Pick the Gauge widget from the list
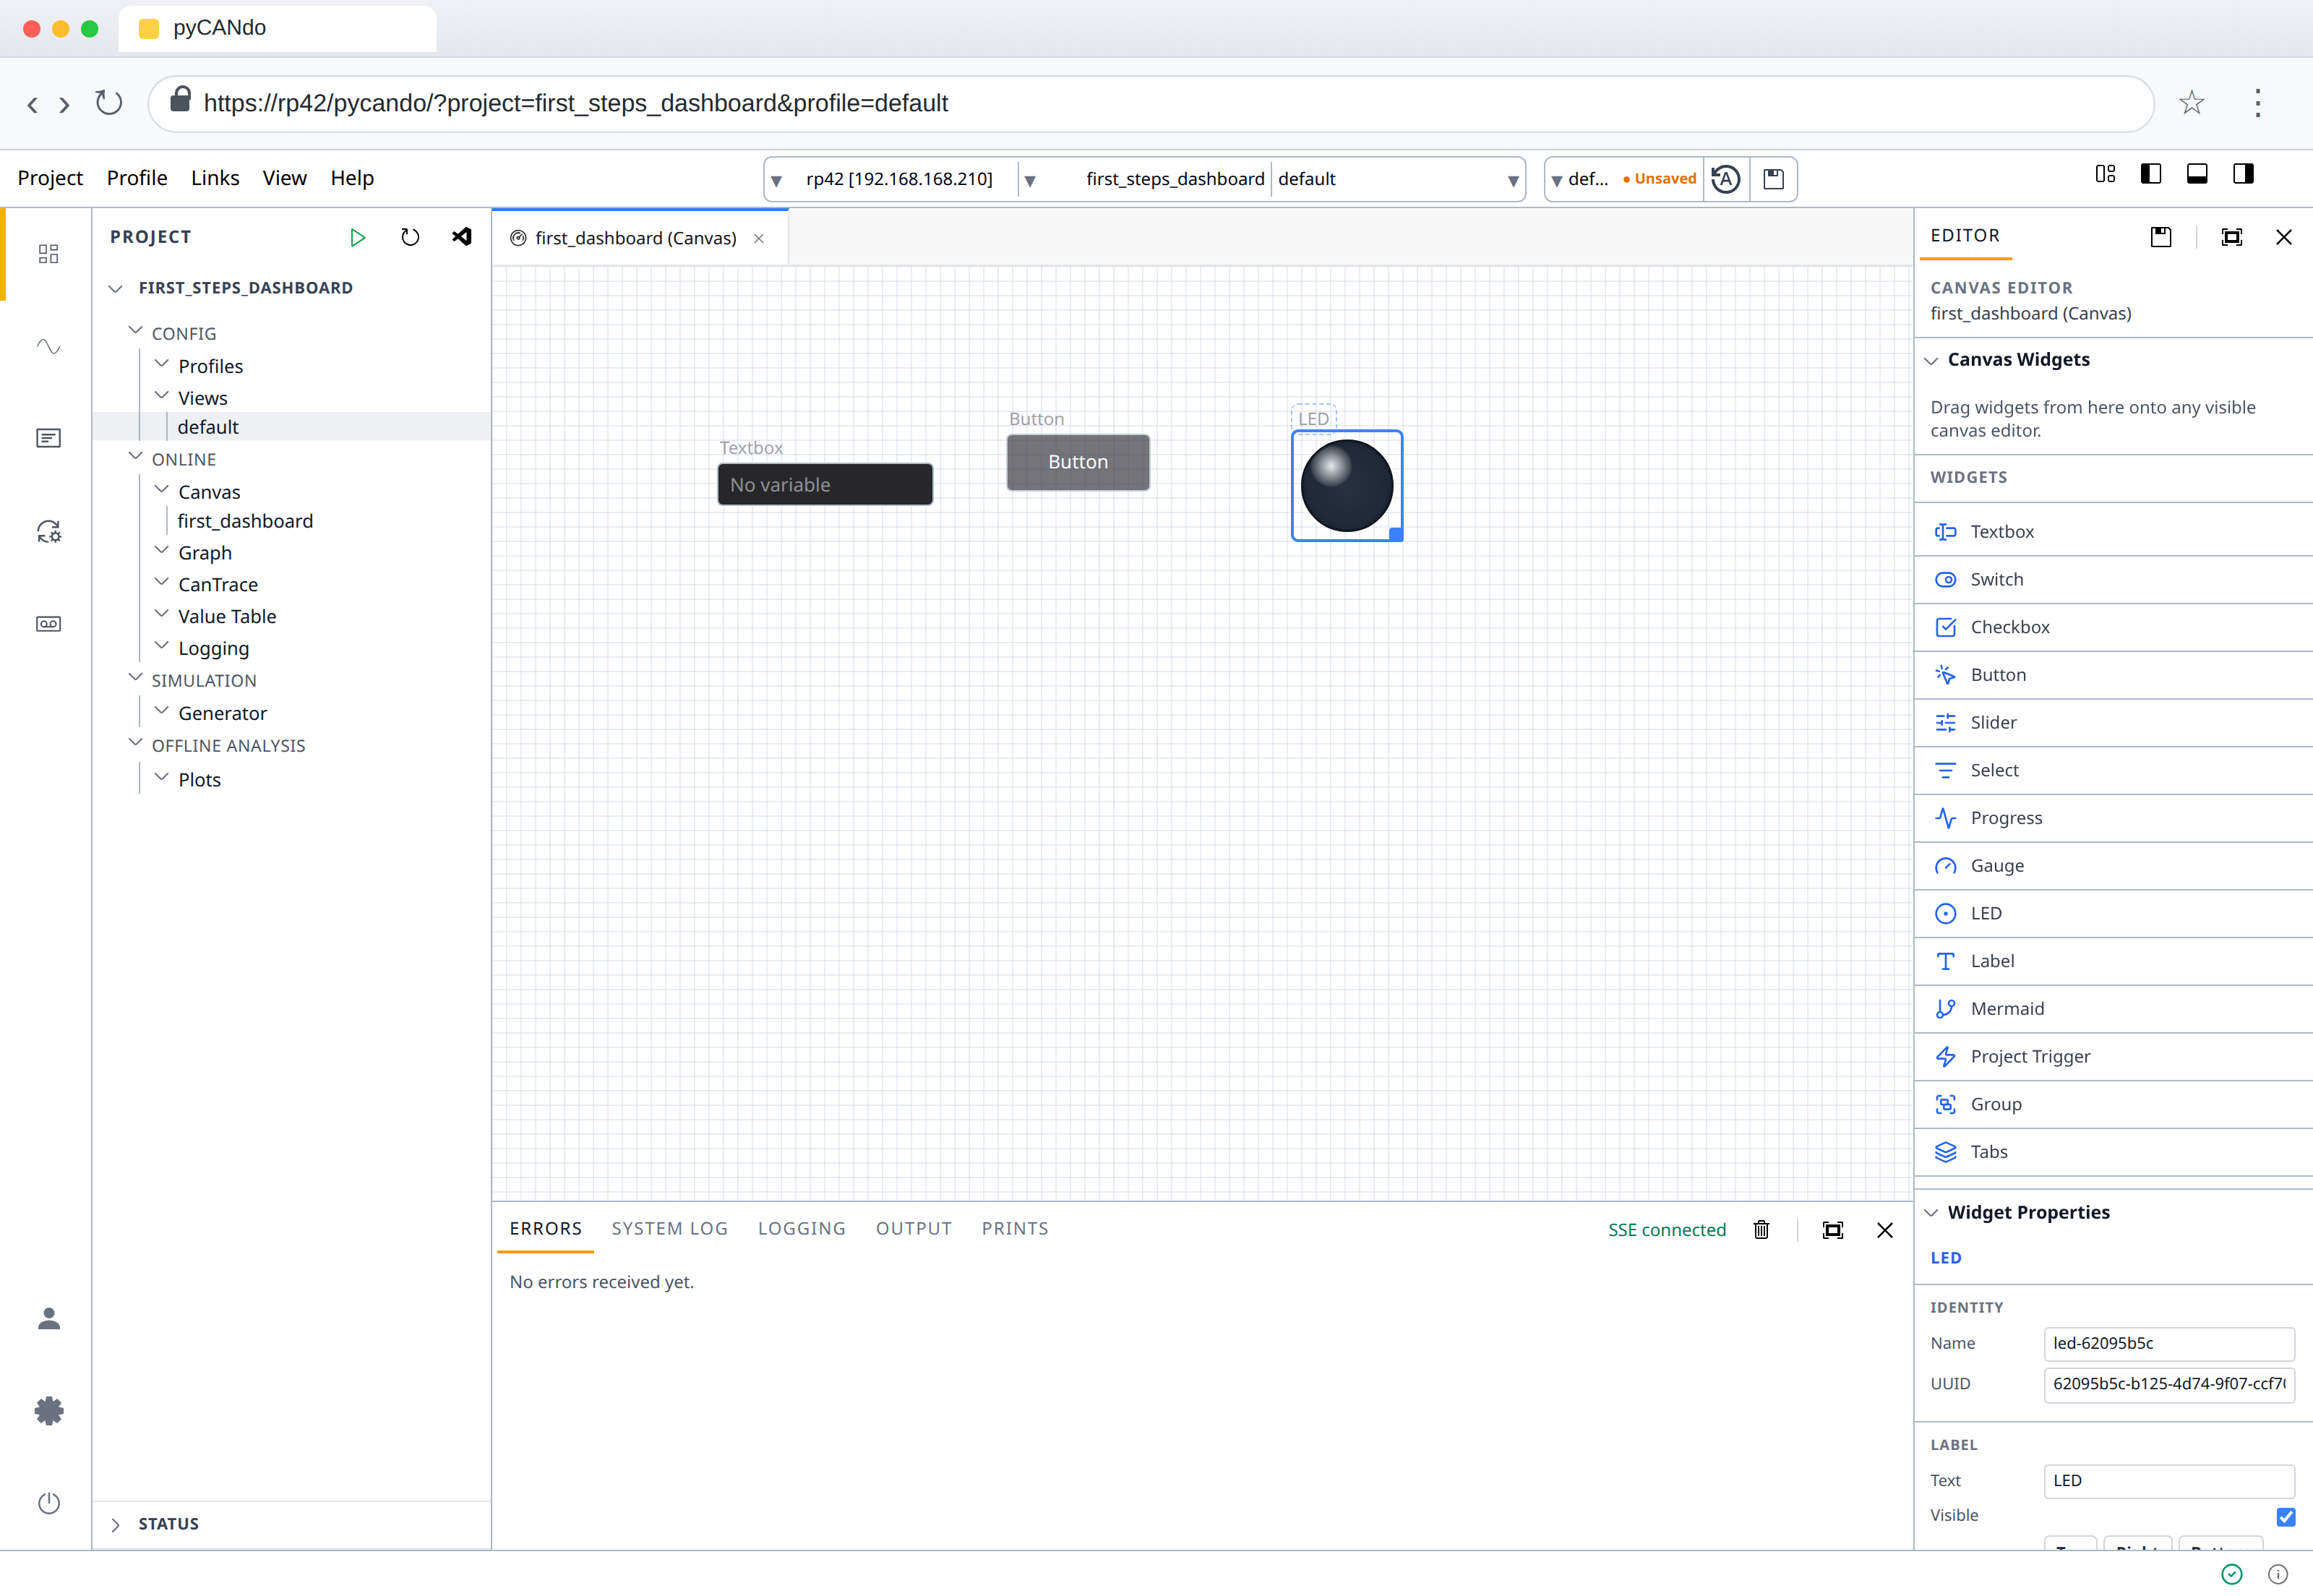 tap(2114, 866)
